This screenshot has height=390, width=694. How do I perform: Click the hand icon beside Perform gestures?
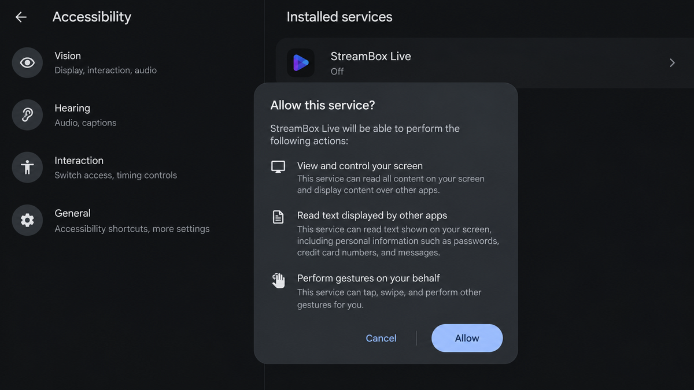pyautogui.click(x=278, y=281)
